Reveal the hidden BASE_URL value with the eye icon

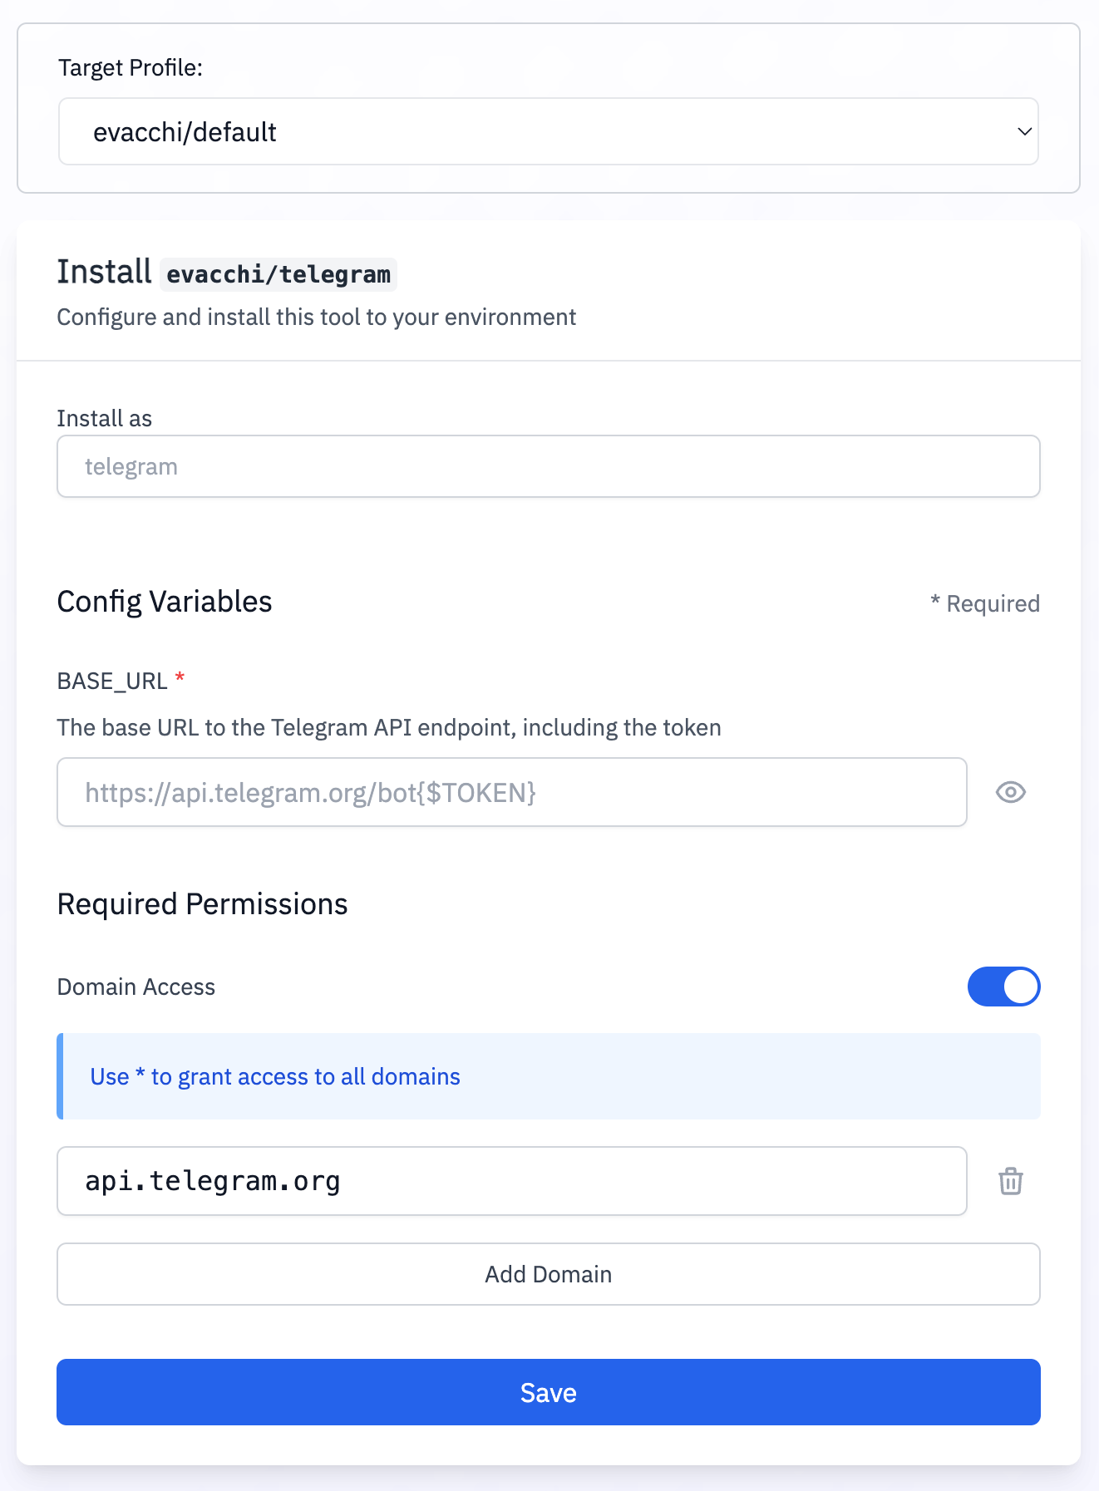click(1010, 792)
